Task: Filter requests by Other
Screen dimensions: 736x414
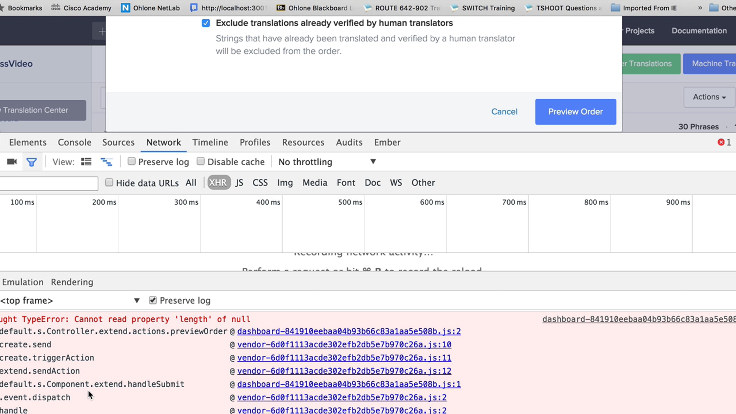Action: [x=423, y=182]
